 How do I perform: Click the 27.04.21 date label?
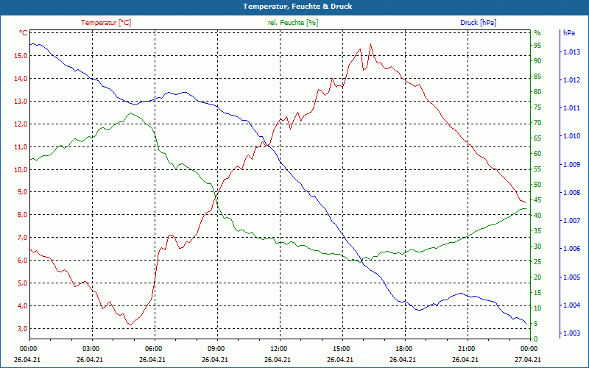(528, 359)
